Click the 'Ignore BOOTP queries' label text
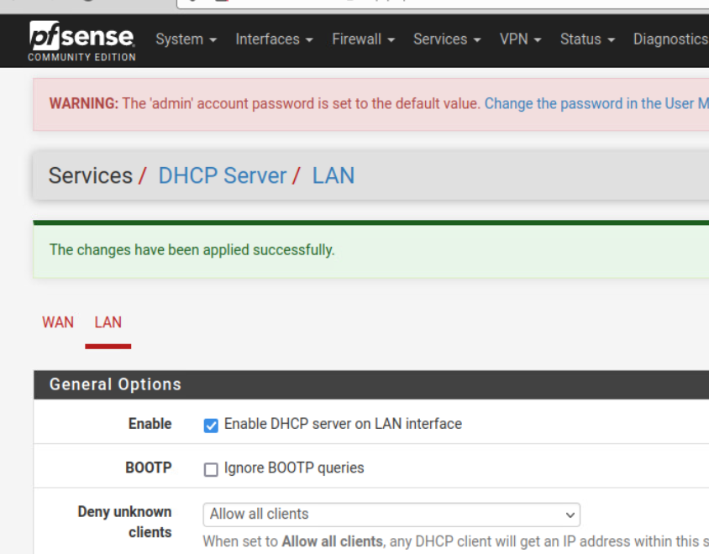709x554 pixels. [294, 468]
